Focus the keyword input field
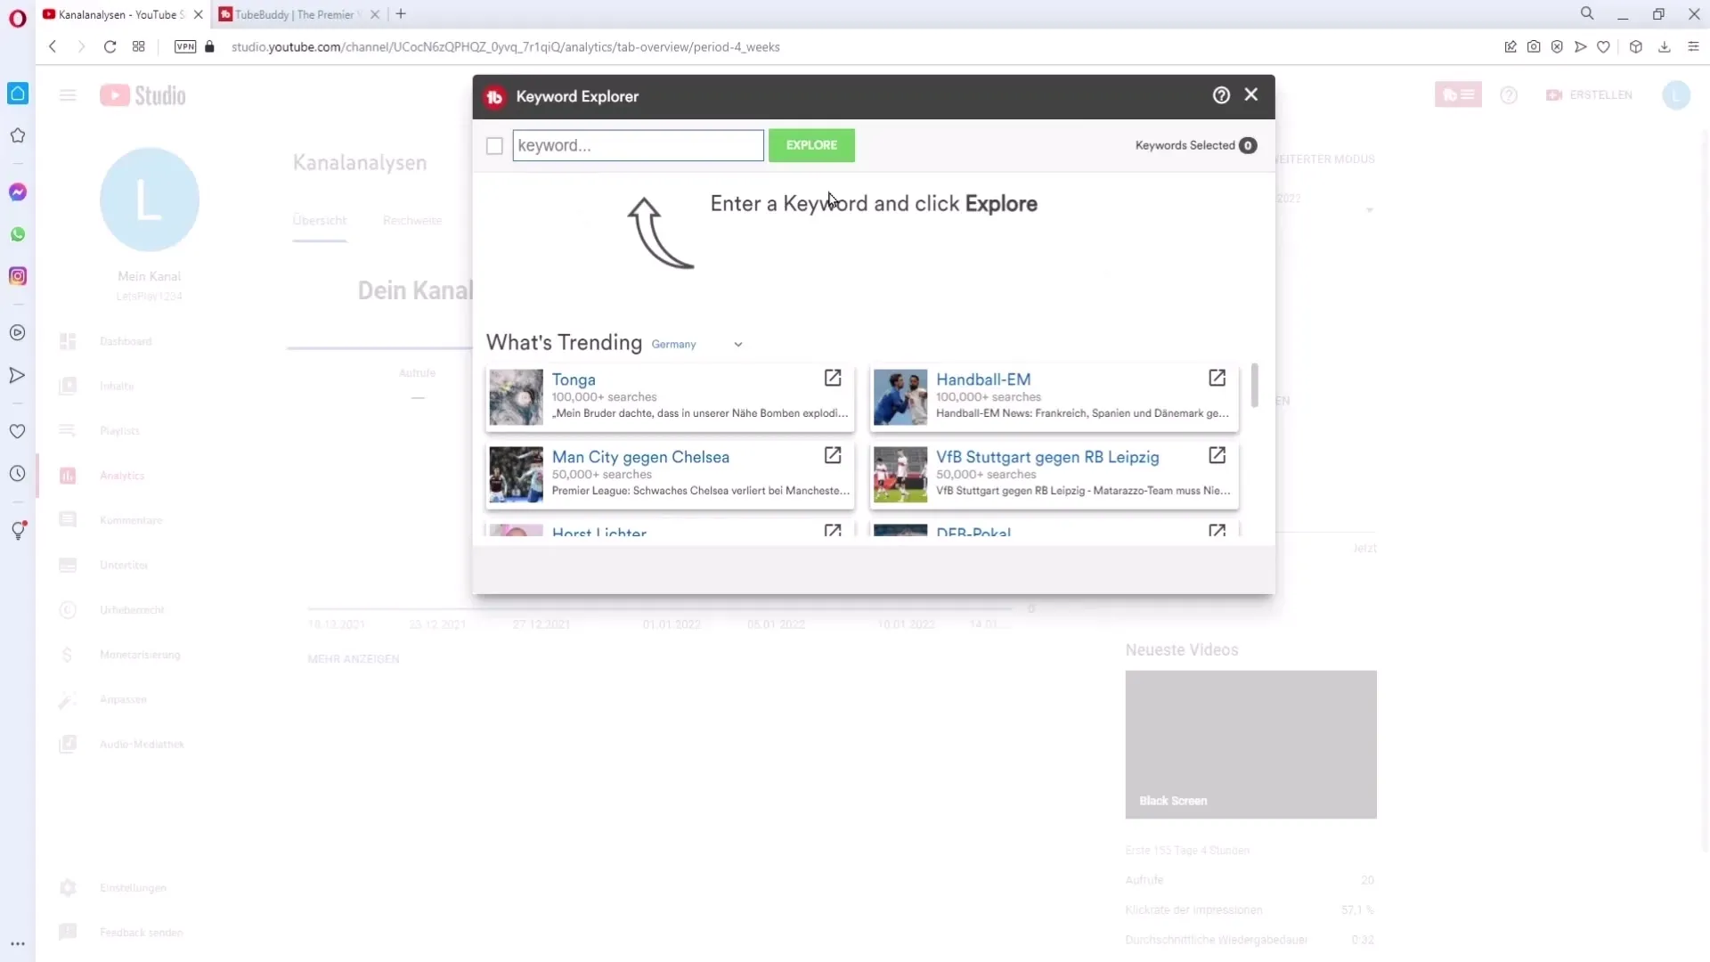 638,145
